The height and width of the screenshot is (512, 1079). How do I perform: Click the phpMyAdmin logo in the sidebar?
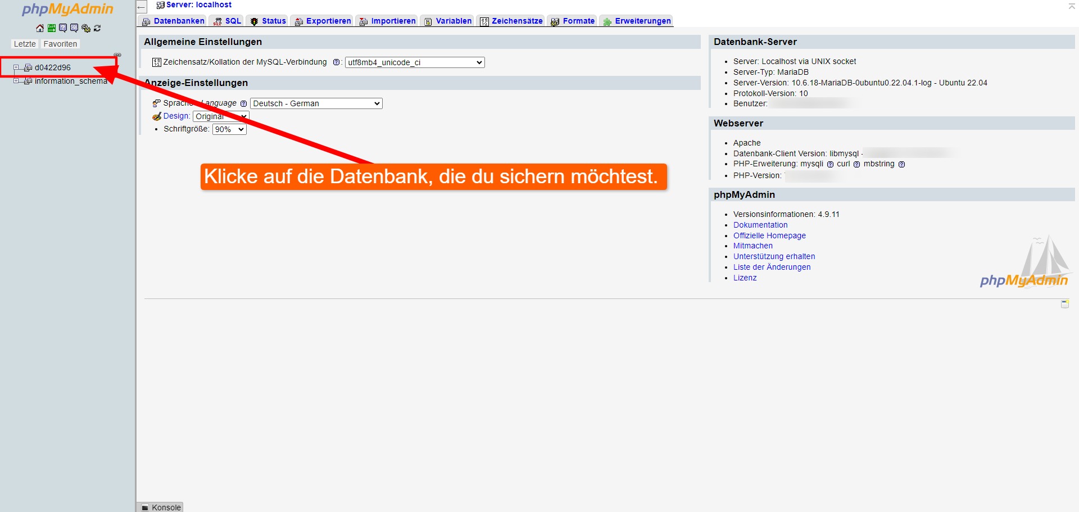click(67, 10)
